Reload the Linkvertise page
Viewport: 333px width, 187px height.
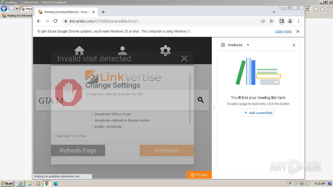coord(55,21)
